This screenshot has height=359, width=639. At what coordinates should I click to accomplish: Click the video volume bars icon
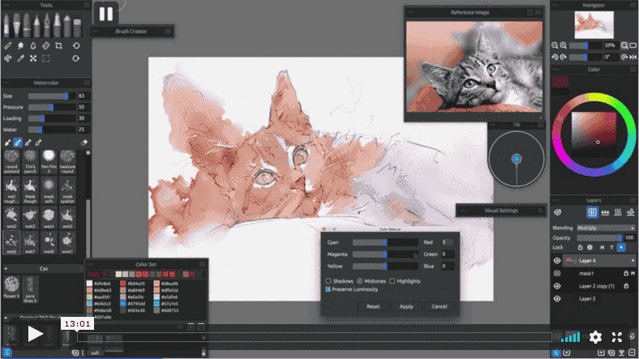tap(571, 337)
